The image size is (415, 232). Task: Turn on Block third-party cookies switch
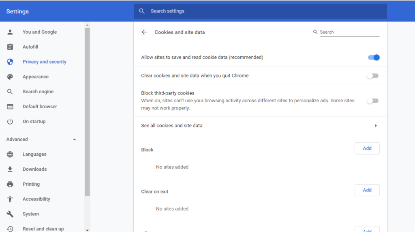click(372, 101)
